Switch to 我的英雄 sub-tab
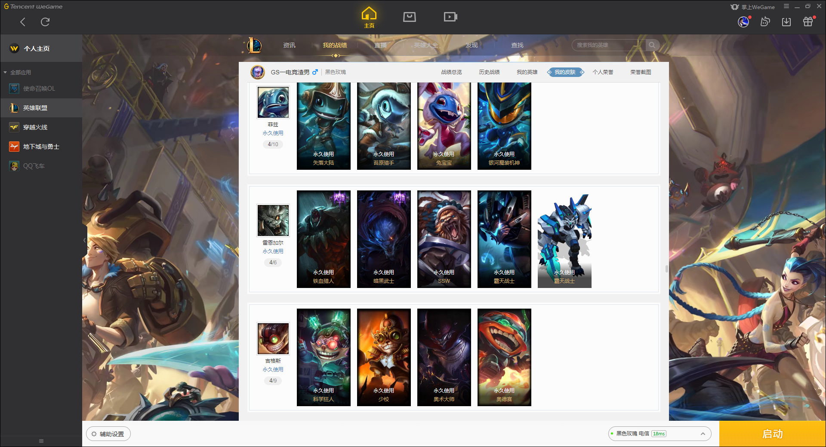Image resolution: width=826 pixels, height=447 pixels. (527, 72)
